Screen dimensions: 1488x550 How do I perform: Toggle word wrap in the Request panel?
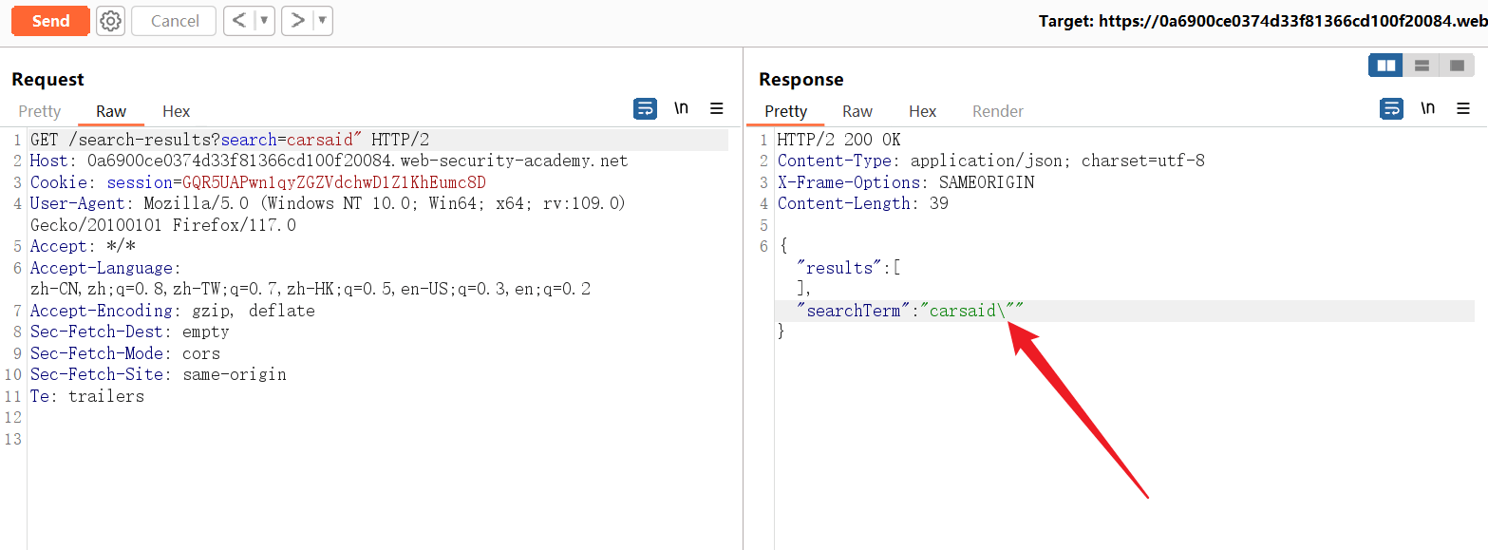click(645, 108)
